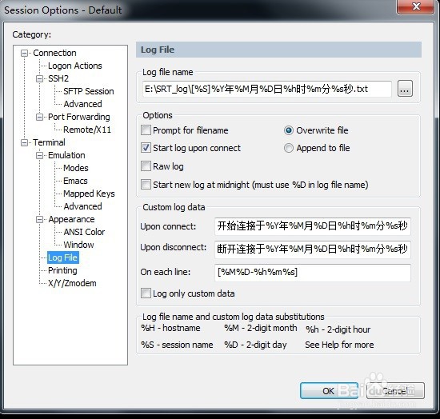Select the Remote/X11 category
Screen dimensions: 440x419
(87, 130)
